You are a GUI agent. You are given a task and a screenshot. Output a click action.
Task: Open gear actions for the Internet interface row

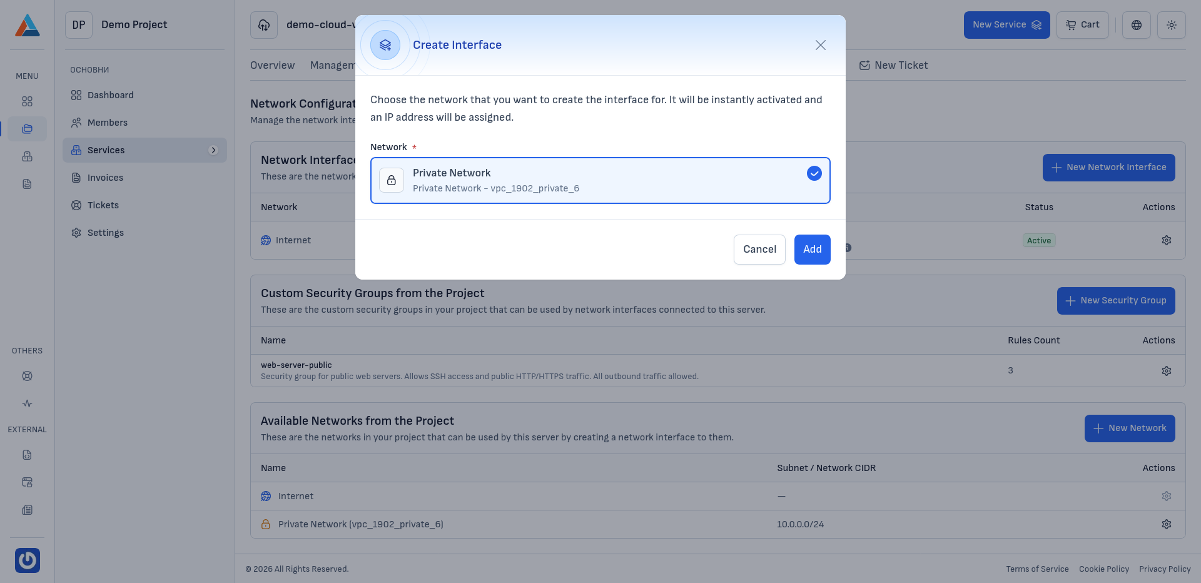point(1166,240)
